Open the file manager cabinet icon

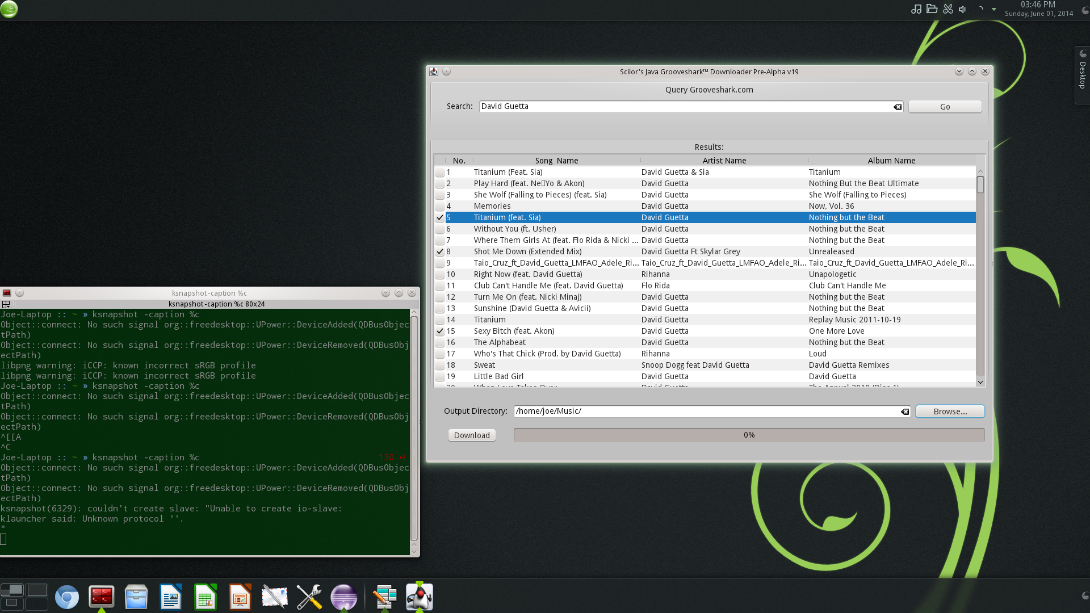click(136, 597)
